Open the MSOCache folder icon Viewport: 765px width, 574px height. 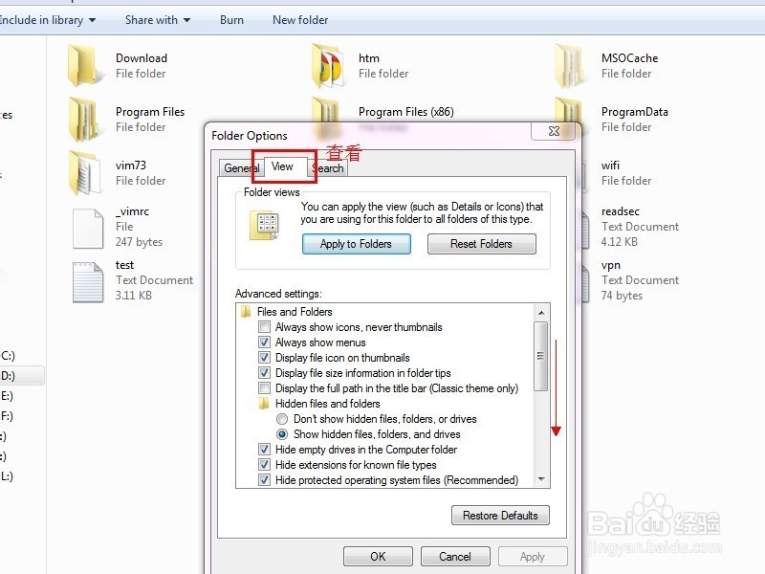[571, 65]
